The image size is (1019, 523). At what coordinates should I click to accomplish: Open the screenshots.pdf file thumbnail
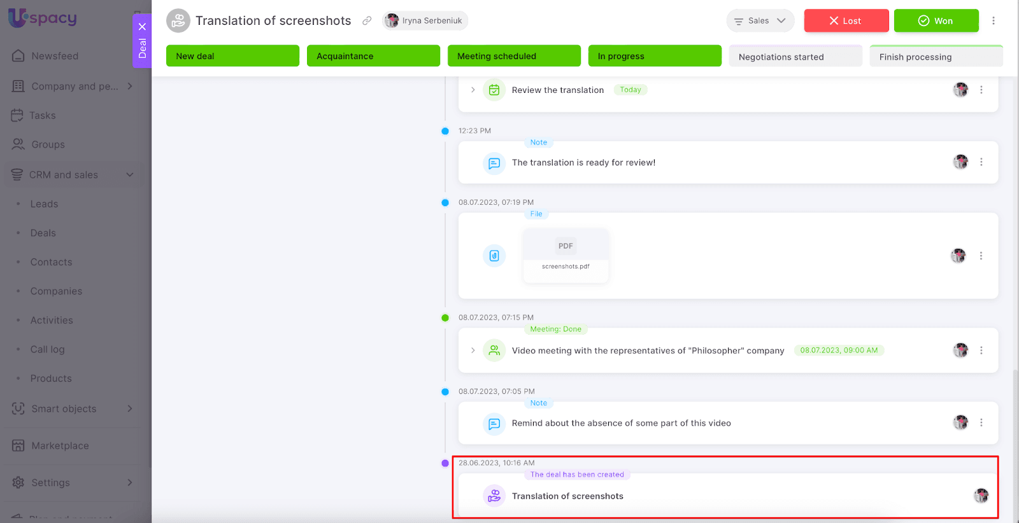[x=566, y=255]
